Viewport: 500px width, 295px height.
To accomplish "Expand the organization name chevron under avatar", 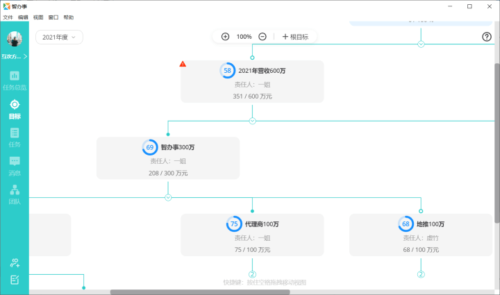I will (25, 56).
